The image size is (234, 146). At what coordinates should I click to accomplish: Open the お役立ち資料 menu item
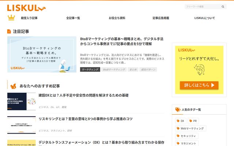(x=117, y=18)
